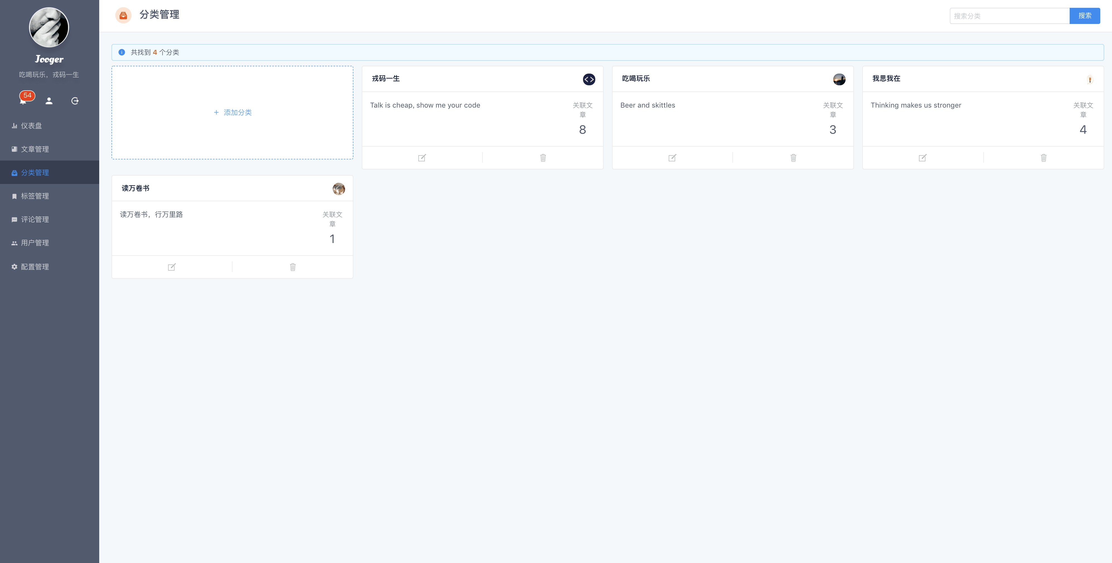Navigate to 评论管理 page
The width and height of the screenshot is (1112, 563).
tap(35, 219)
